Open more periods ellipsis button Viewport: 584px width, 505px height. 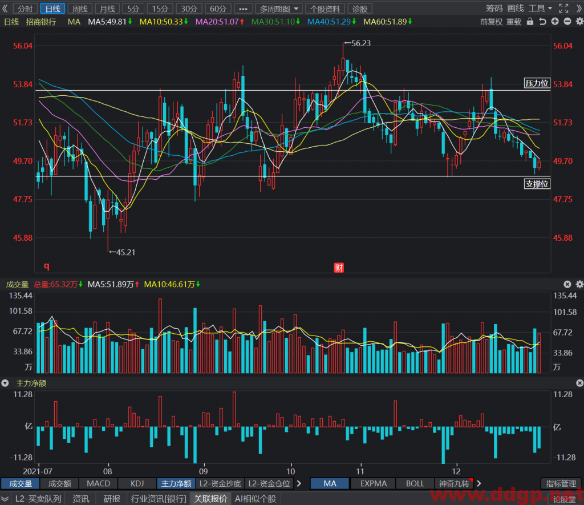tap(243, 9)
